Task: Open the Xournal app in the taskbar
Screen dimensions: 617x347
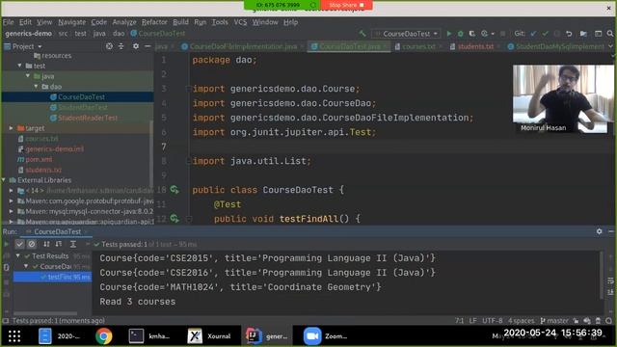Action: coord(209,336)
